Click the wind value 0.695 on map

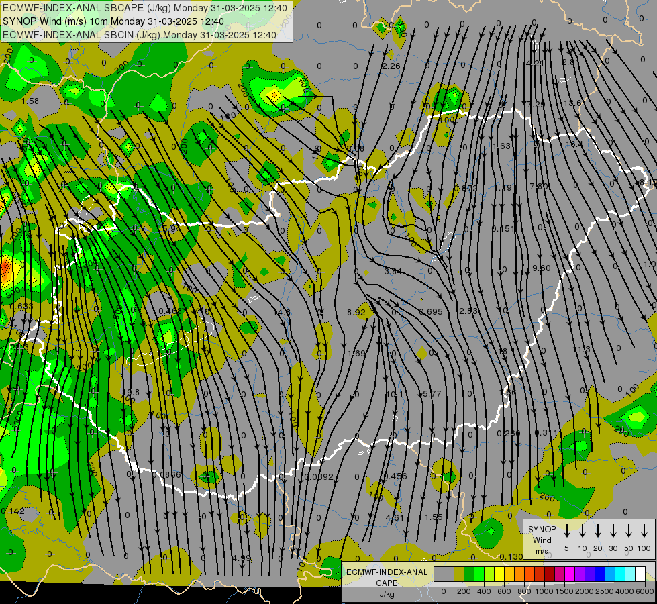431,312
